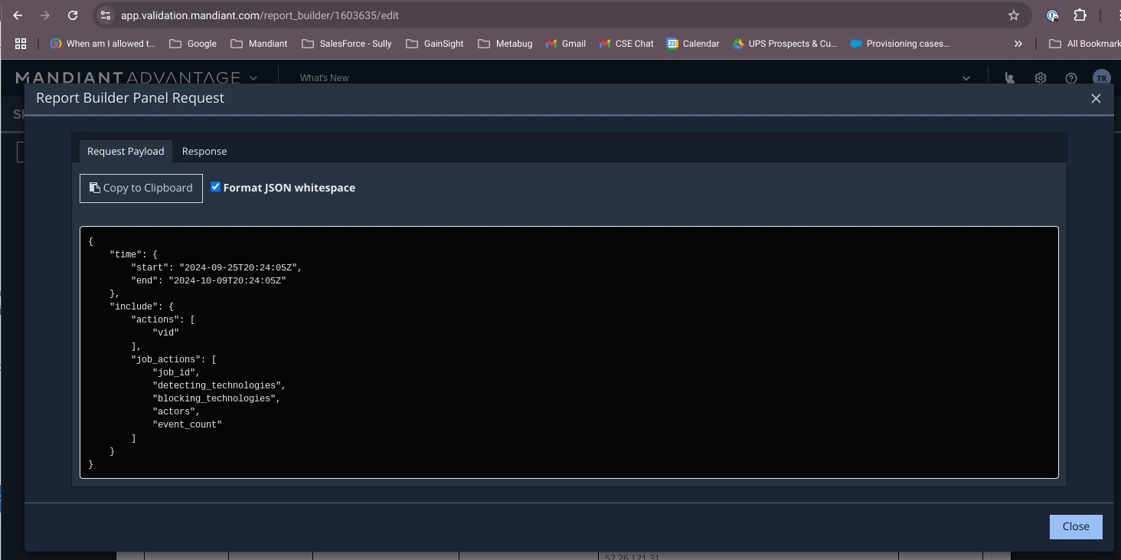Open the 'When am I allowed t...' bookmark

(103, 44)
